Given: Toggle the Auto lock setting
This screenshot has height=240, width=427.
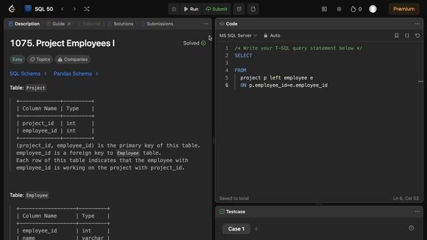Looking at the screenshot, I should [x=272, y=35].
